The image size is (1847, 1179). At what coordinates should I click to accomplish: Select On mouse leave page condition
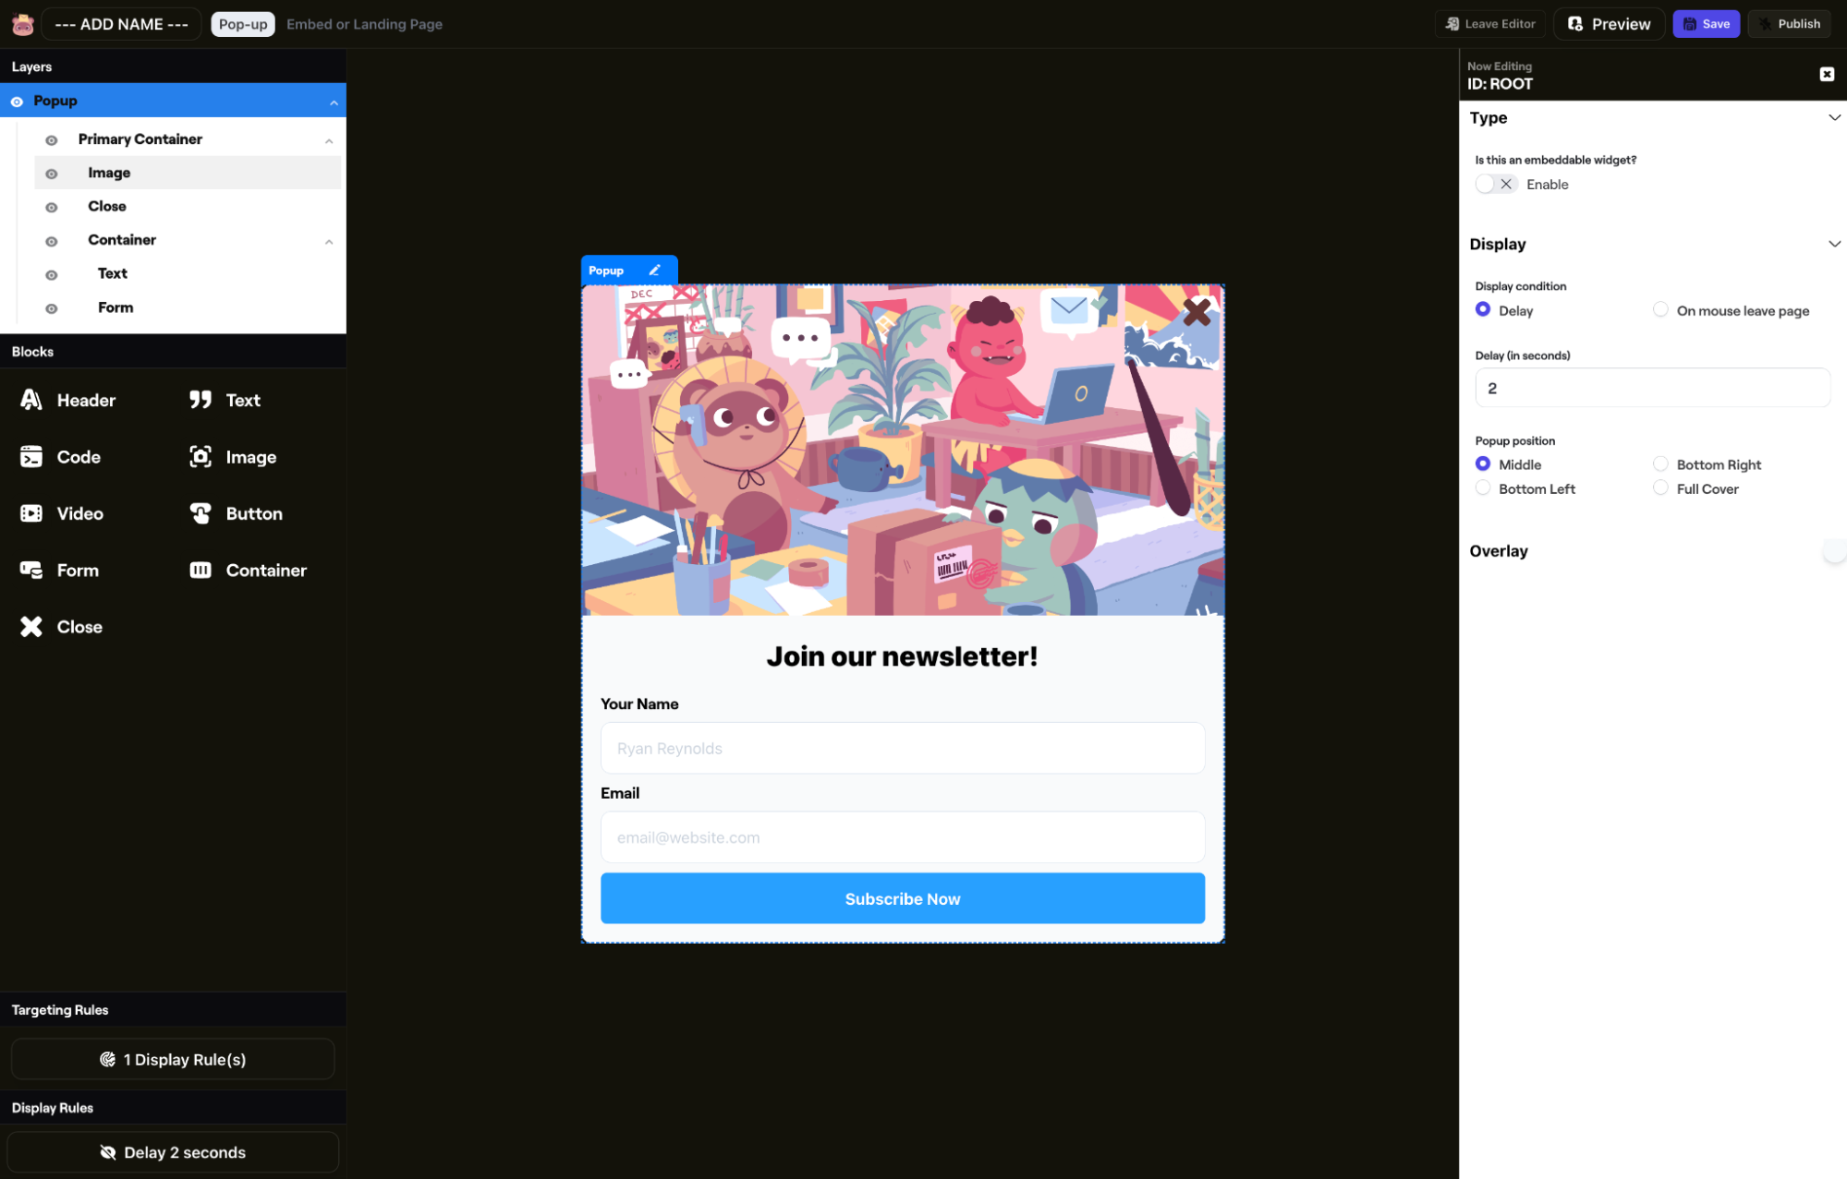tap(1660, 310)
